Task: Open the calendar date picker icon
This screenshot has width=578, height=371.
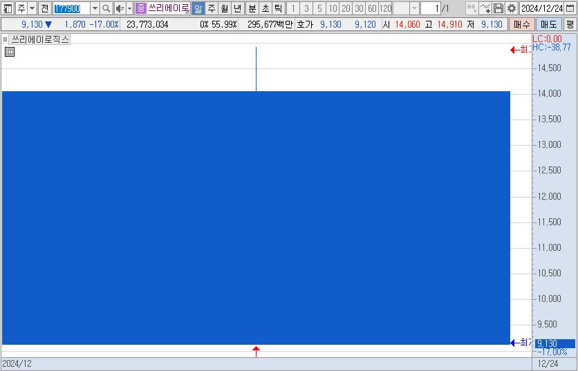Action: point(570,8)
